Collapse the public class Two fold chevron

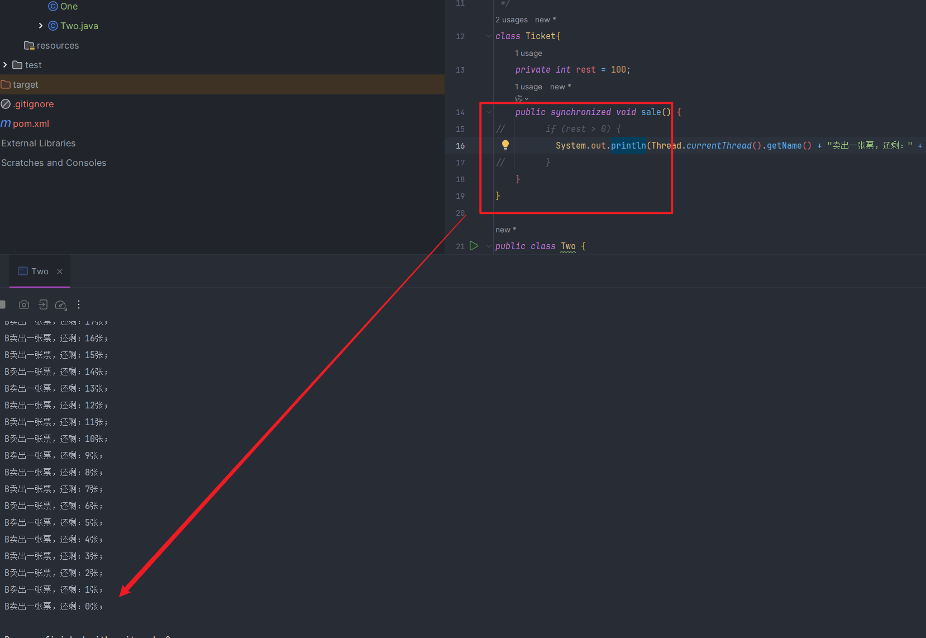(x=489, y=246)
